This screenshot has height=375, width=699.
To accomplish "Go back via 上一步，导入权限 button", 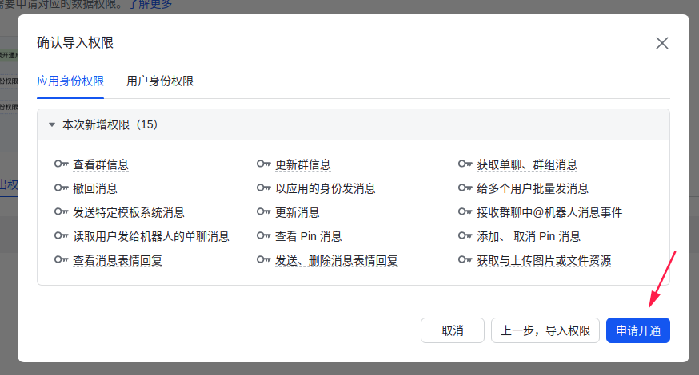I will pos(545,330).
